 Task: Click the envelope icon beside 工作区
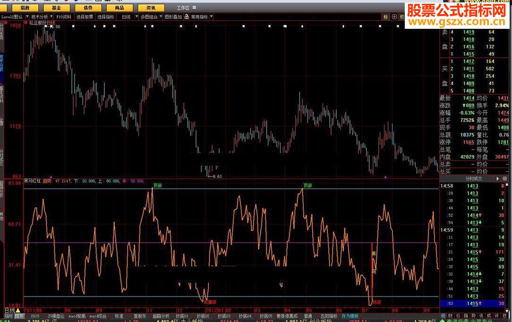194,8
